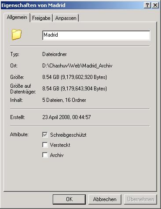Screen dimensions: 161x209
Task: Switch to the Freigabe tab
Action: [x=41, y=18]
